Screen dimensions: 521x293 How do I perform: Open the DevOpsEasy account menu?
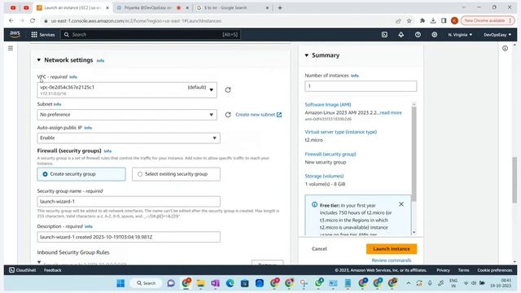coord(497,34)
